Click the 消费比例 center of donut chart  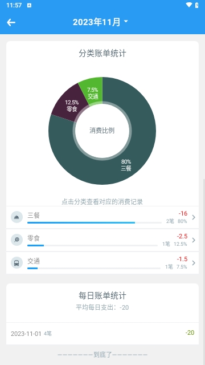pyautogui.click(x=102, y=131)
